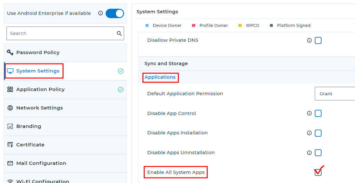Open Mail Configuration section

[65, 163]
